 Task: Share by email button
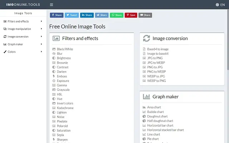(145, 15)
